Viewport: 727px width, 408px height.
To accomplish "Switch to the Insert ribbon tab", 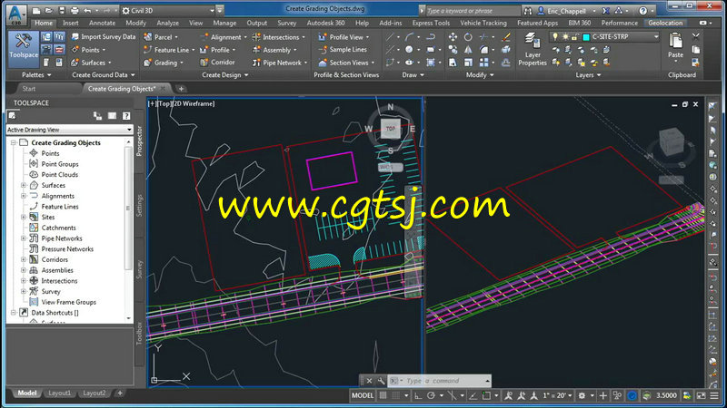I will click(x=71, y=23).
